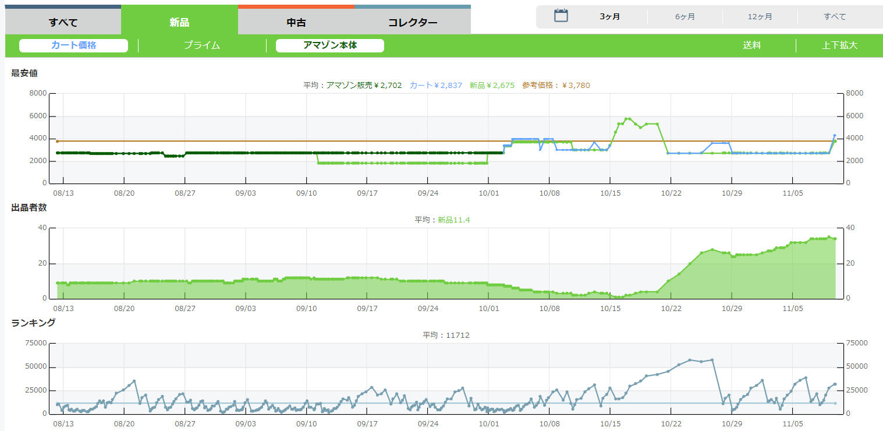Image resolution: width=883 pixels, height=431 pixels.
Task: Show all history with すべて range
Action: (x=835, y=16)
